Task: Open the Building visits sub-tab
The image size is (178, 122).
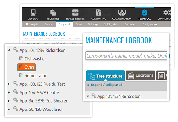Action: (111, 24)
